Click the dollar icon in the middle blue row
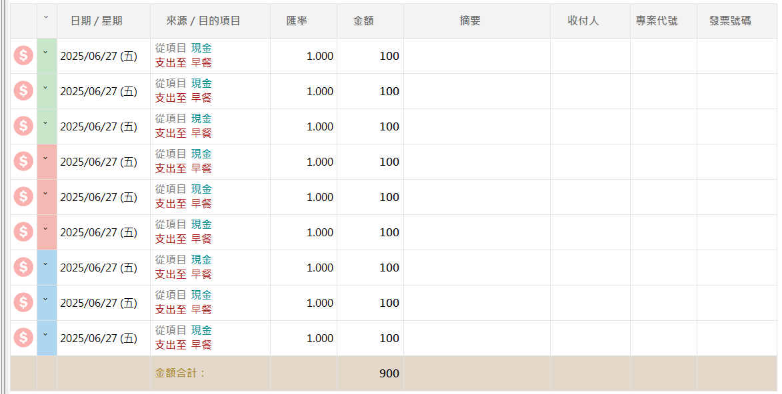The width and height of the screenshot is (782, 394). (x=23, y=303)
